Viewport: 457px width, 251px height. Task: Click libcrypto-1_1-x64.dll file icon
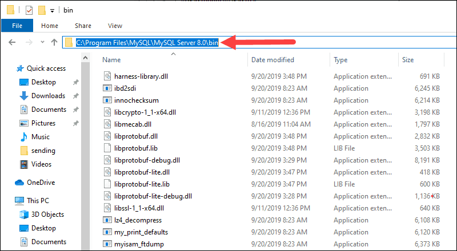[x=107, y=112]
